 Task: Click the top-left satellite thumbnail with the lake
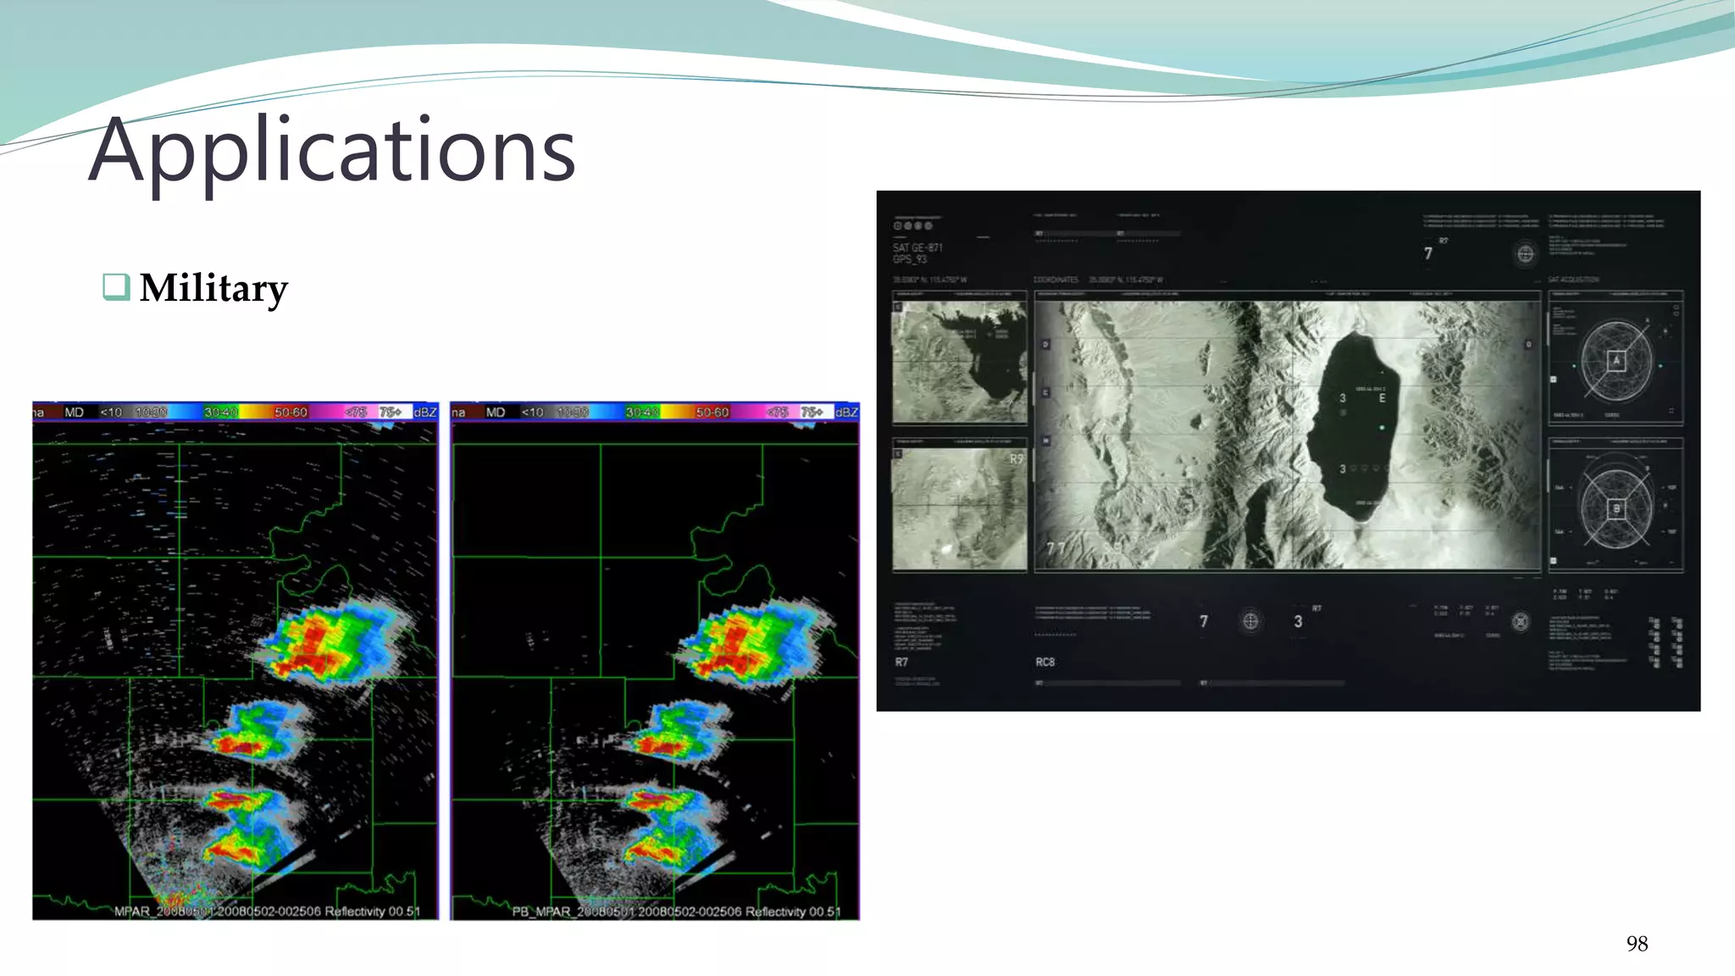tap(960, 362)
